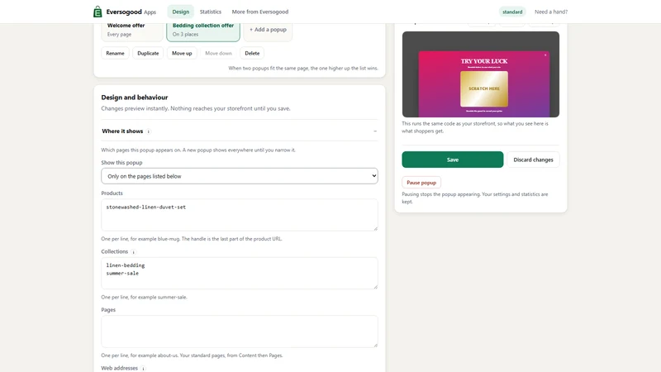Viewport: 661px width, 372px height.
Task: Click the Pause popup button
Action: (421, 182)
